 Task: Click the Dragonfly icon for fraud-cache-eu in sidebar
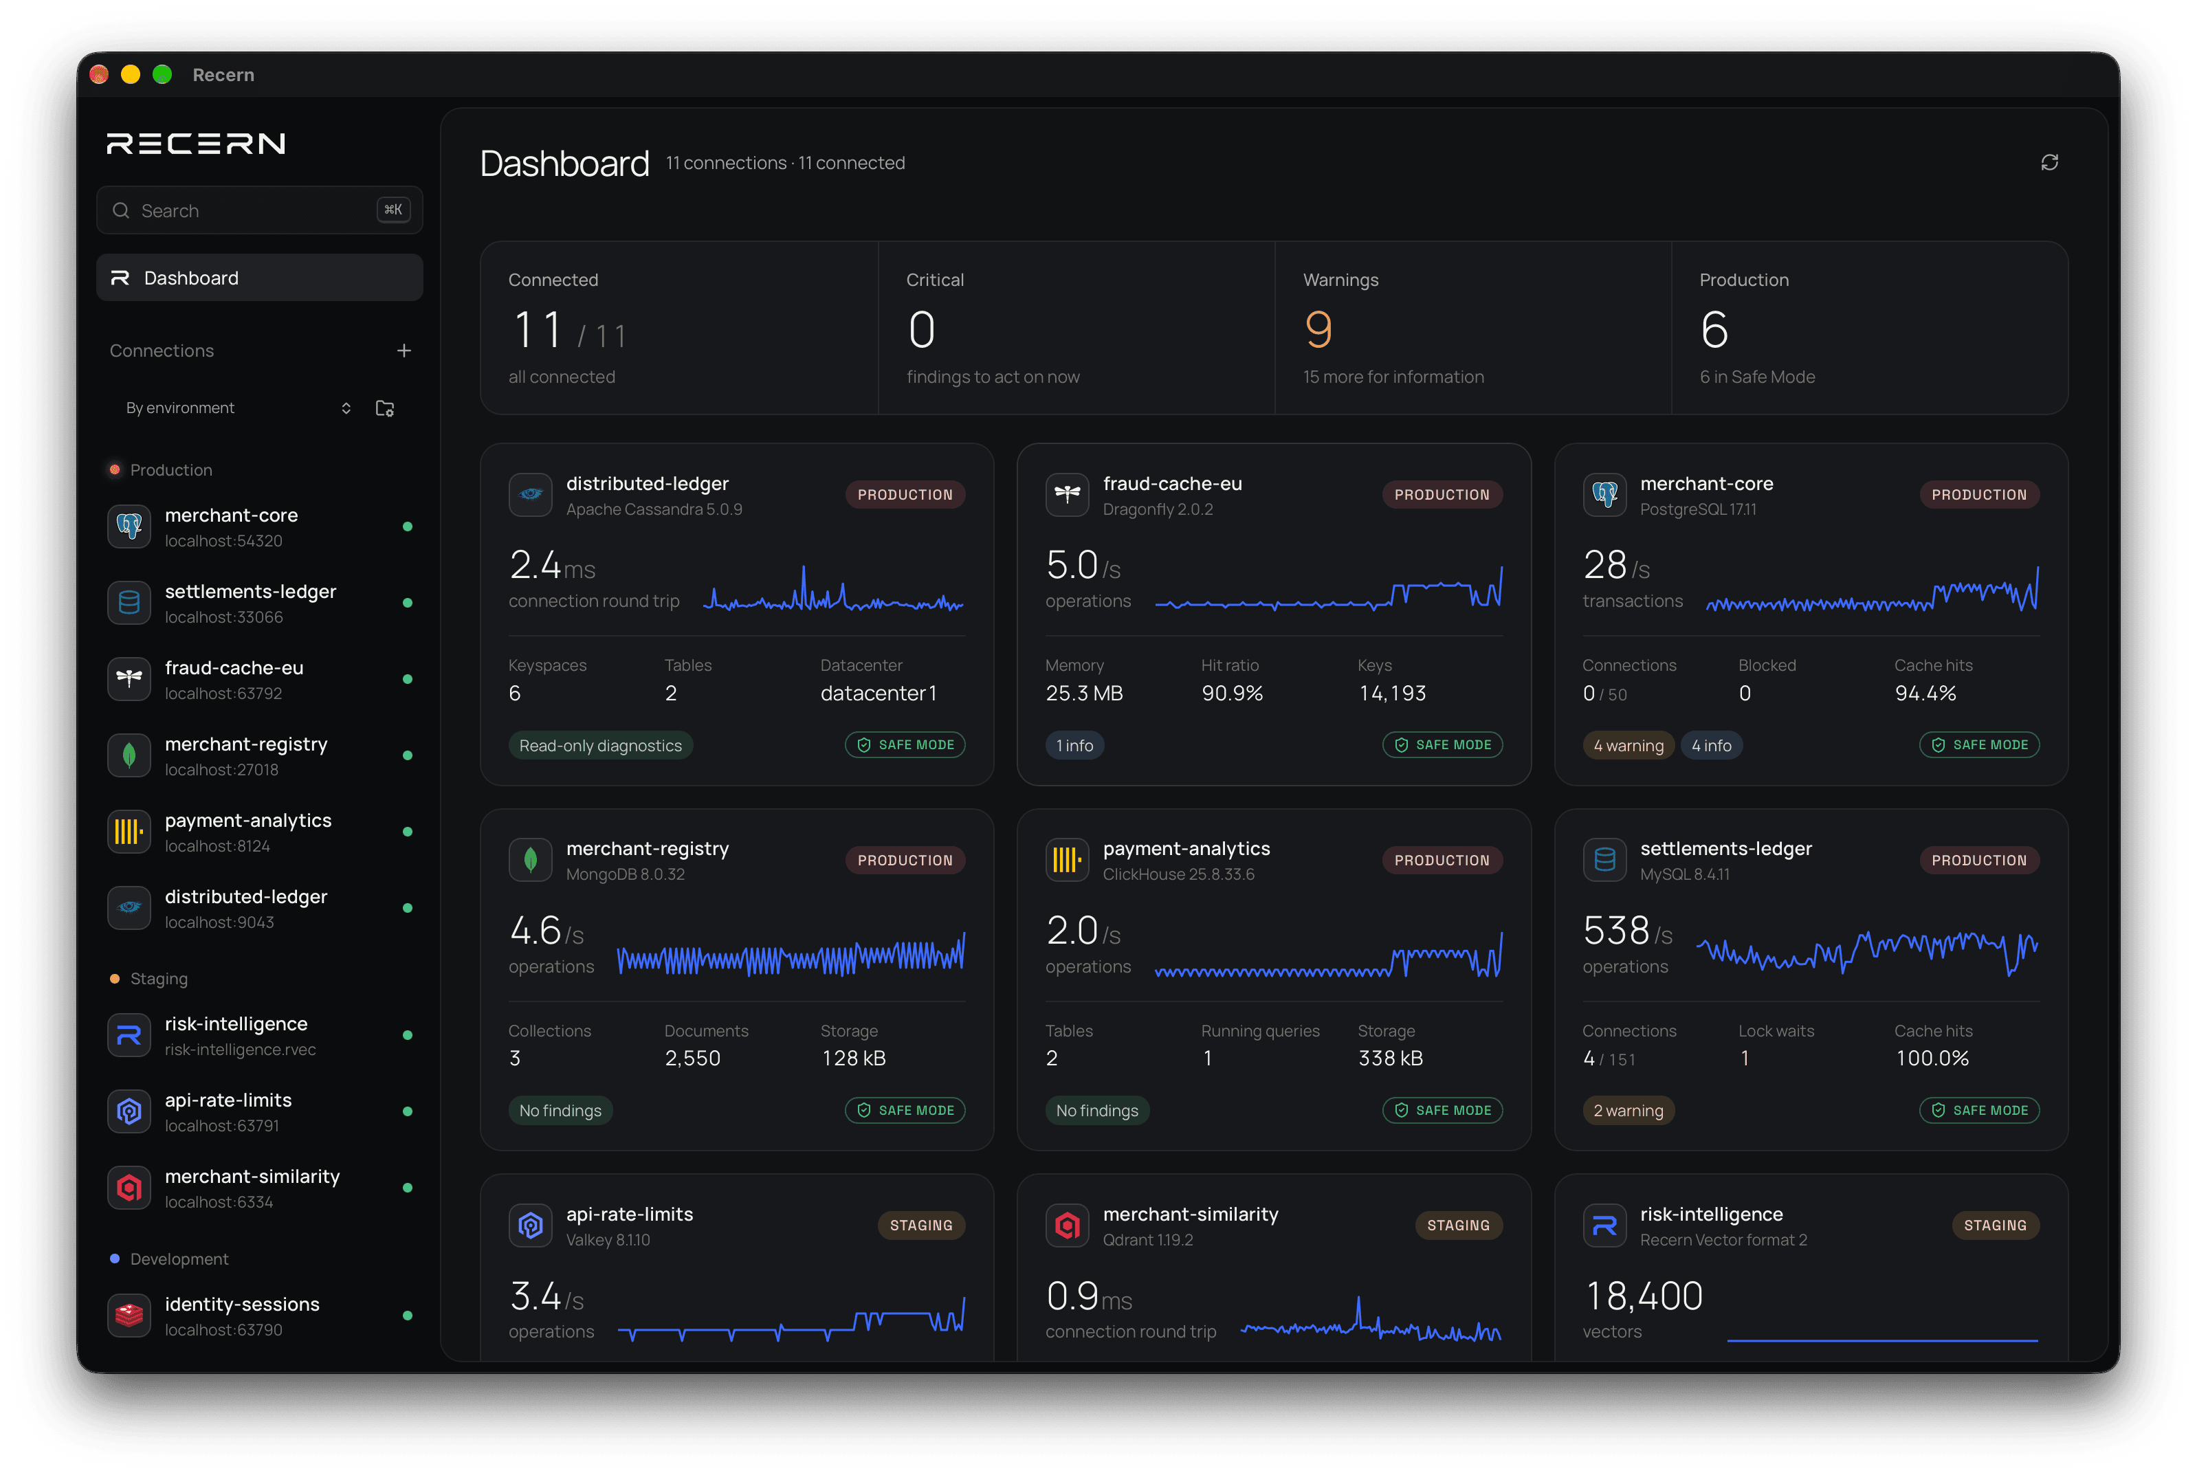click(129, 679)
